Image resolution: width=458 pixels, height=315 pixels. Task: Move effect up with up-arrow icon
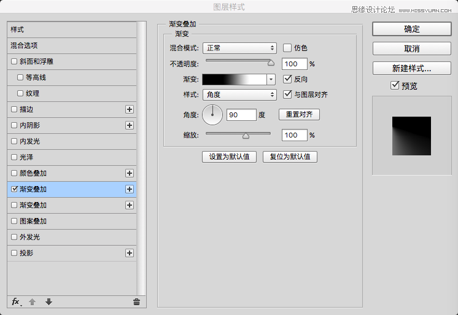coord(33,302)
